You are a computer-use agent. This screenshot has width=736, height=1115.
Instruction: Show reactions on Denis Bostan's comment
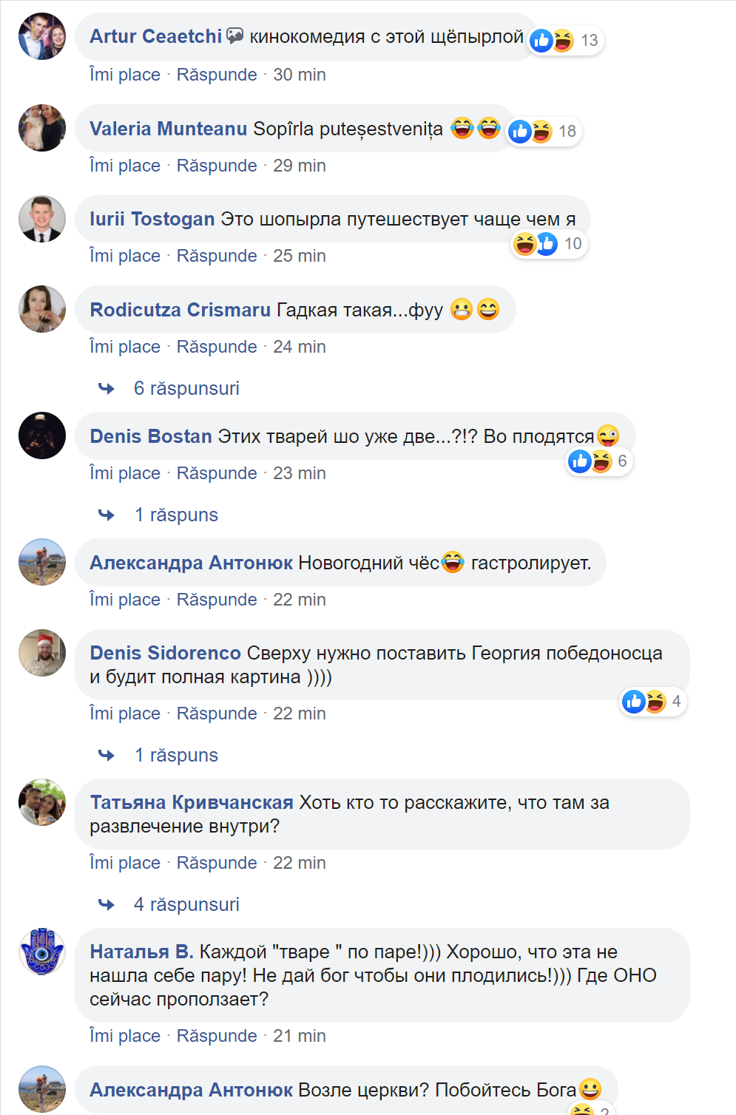[598, 461]
